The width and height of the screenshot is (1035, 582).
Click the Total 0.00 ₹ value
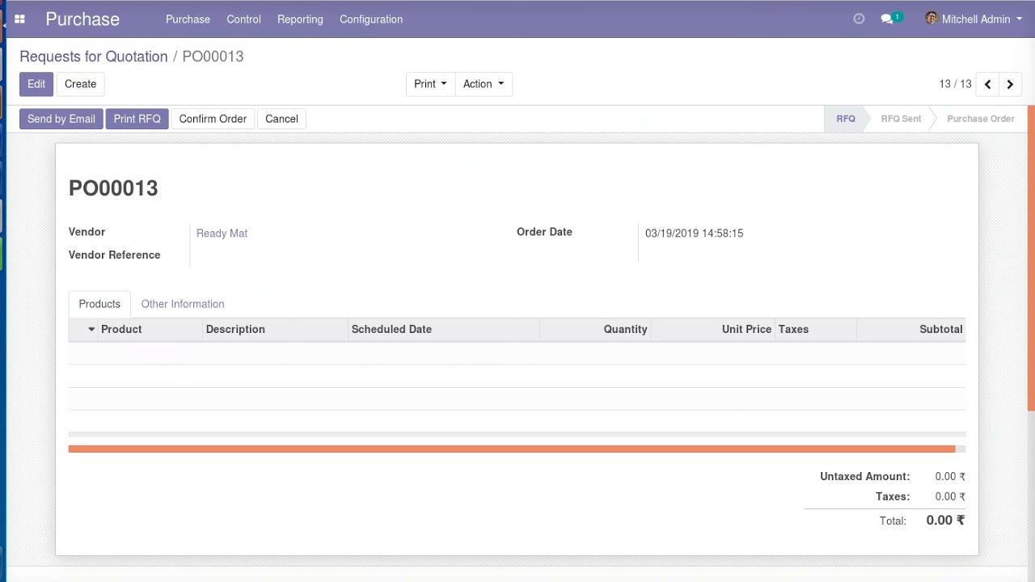tap(945, 521)
